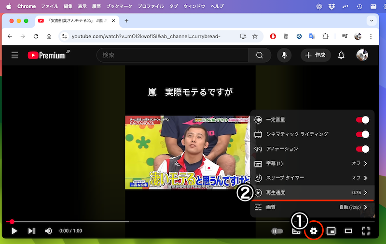Image resolution: width=386 pixels, height=244 pixels.
Task: Bookmark this page with the star
Action: coord(255,36)
